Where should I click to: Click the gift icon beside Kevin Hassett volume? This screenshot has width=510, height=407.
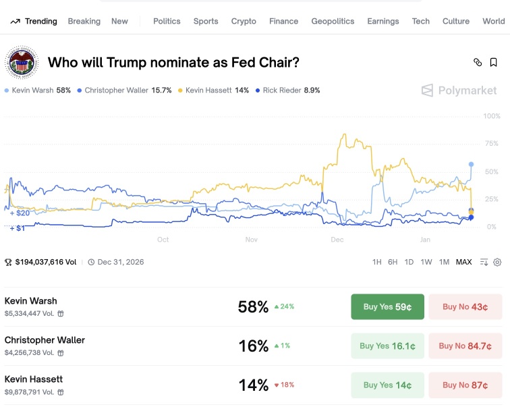(61, 392)
